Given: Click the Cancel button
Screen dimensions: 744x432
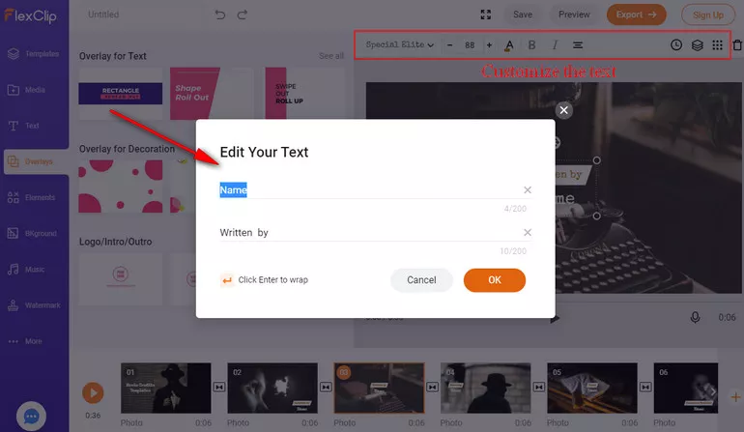Looking at the screenshot, I should (x=421, y=280).
